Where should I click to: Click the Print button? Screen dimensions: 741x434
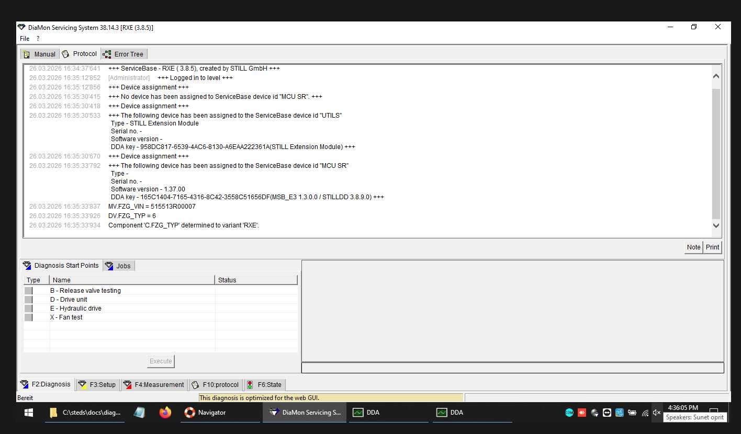pyautogui.click(x=712, y=247)
